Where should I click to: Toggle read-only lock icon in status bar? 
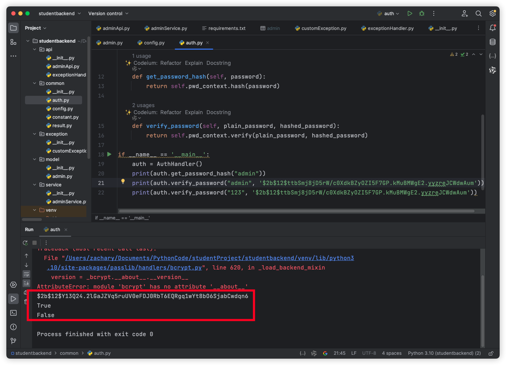[491, 353]
